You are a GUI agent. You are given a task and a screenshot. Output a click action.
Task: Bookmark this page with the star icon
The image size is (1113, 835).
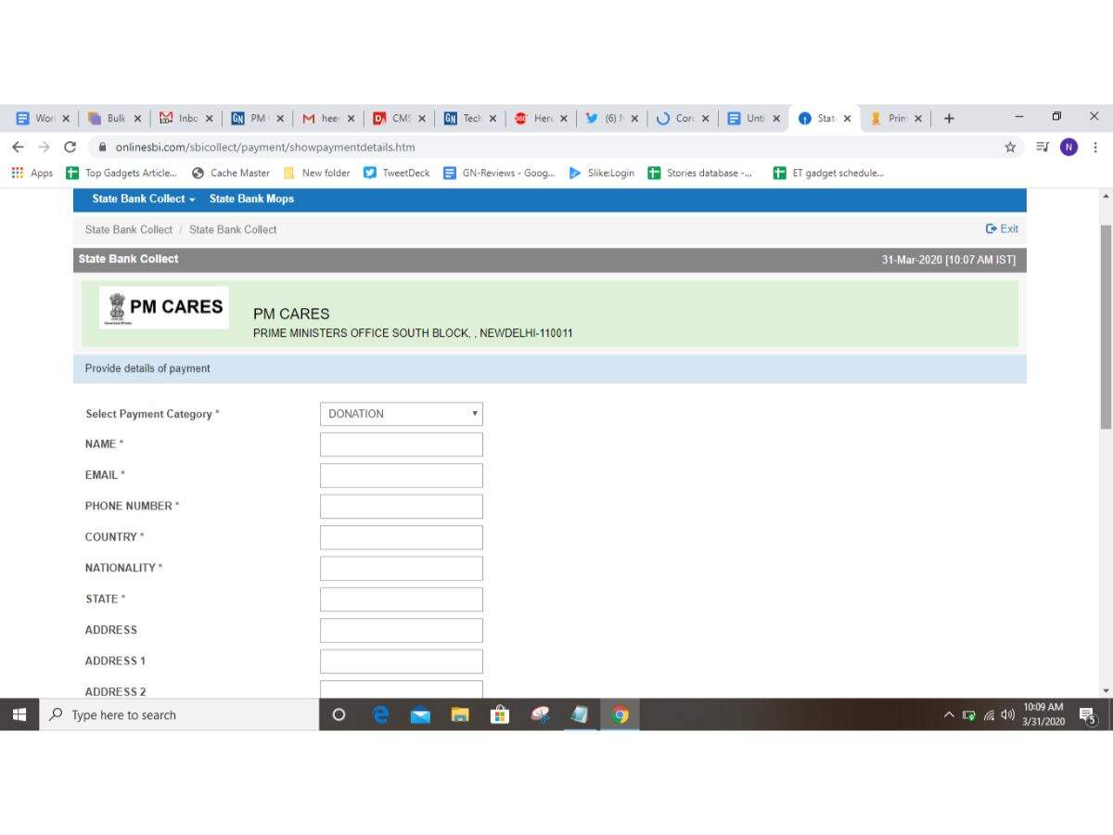click(x=1010, y=147)
